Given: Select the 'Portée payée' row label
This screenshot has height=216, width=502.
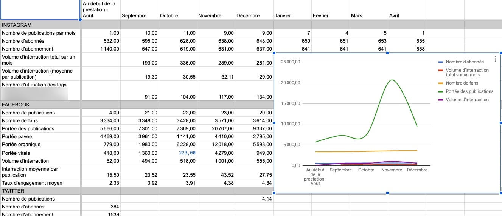Looking at the screenshot, I should tap(40, 136).
